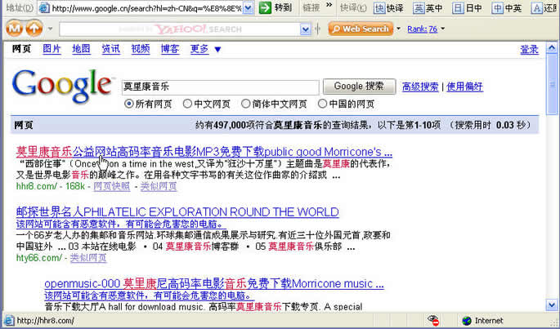Click the page icon in the status bar
Screen dimensions: 560x329
pyautogui.click(x=9, y=321)
